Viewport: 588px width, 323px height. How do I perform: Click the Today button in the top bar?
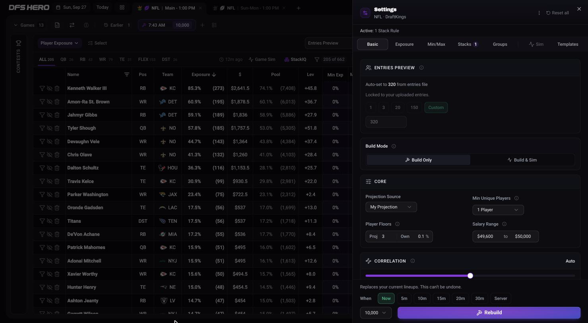point(103,8)
